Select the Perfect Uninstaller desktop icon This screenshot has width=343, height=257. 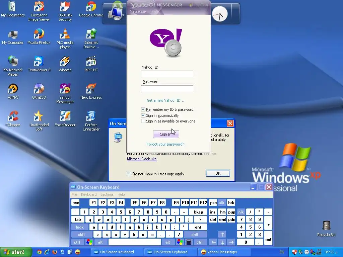coord(91,120)
